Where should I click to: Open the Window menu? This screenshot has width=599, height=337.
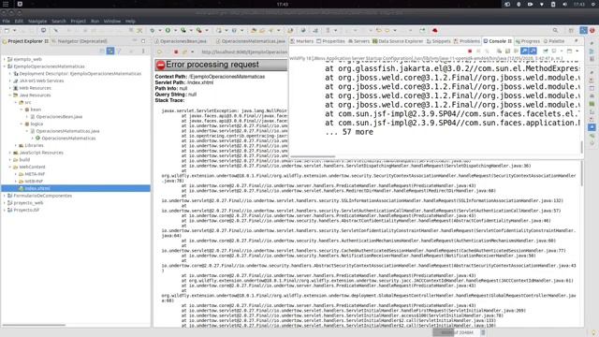pos(112,21)
